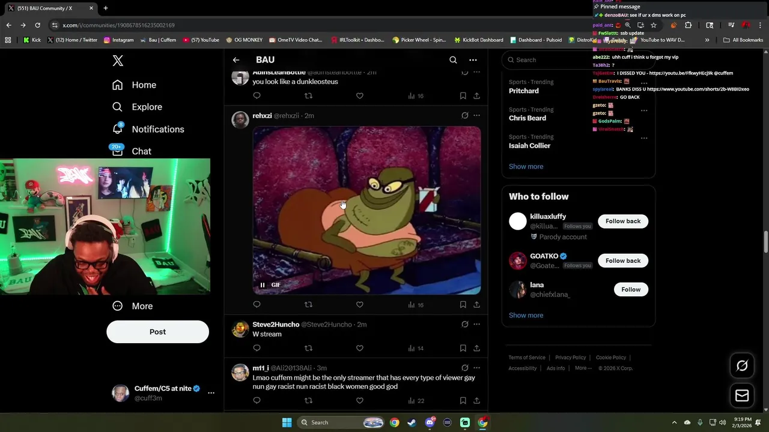Follow lana
Viewport: 769px width, 432px height.
coord(631,289)
